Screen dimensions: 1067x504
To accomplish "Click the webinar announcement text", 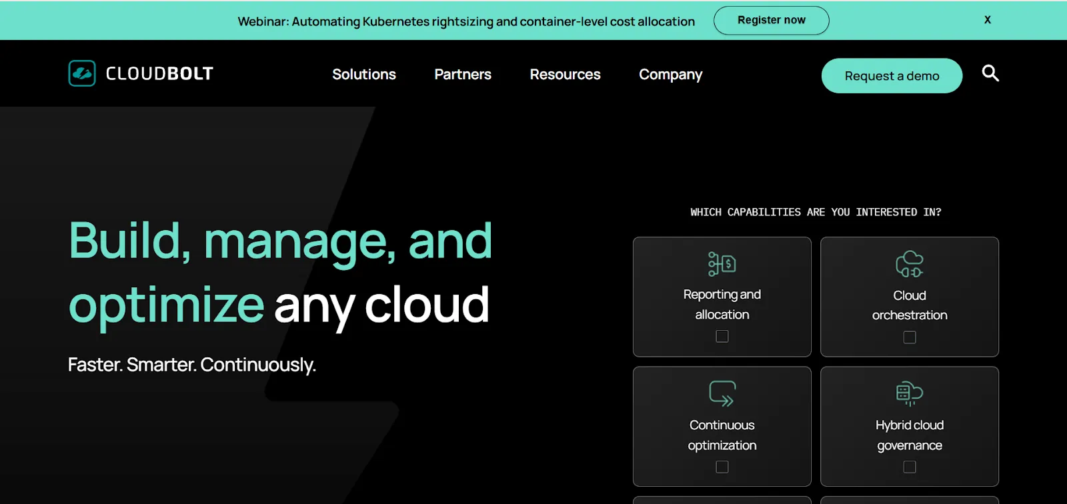I will [466, 21].
